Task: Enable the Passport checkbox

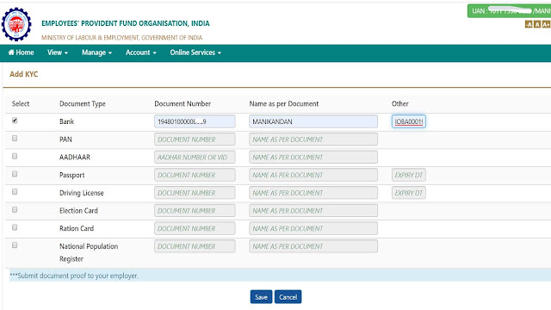Action: click(15, 174)
